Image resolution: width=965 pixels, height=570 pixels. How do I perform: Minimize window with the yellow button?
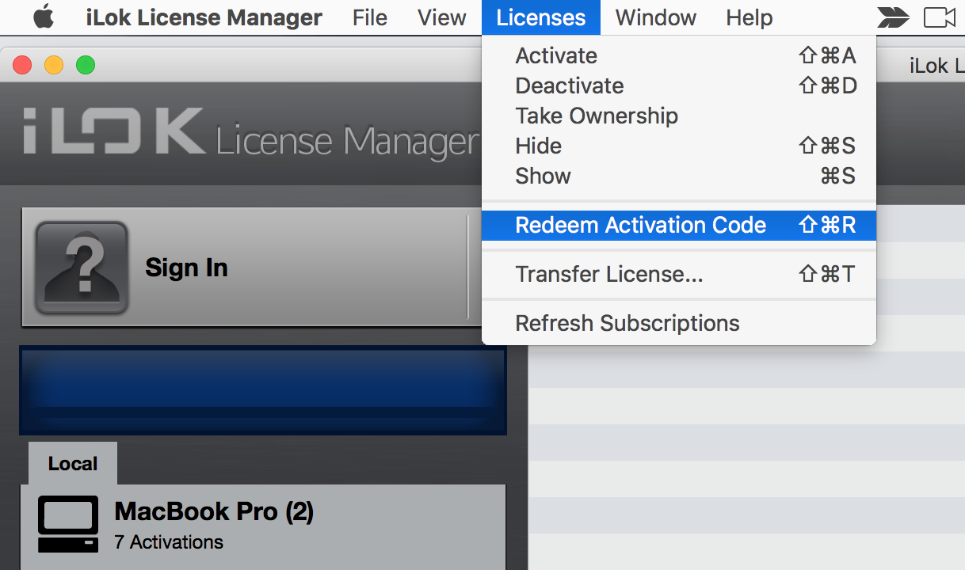coord(54,65)
